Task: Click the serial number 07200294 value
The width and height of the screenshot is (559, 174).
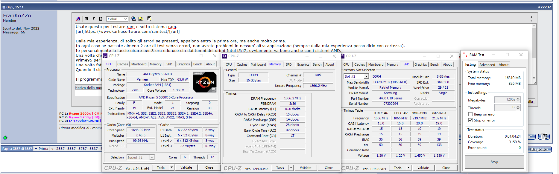Action: [x=391, y=104]
